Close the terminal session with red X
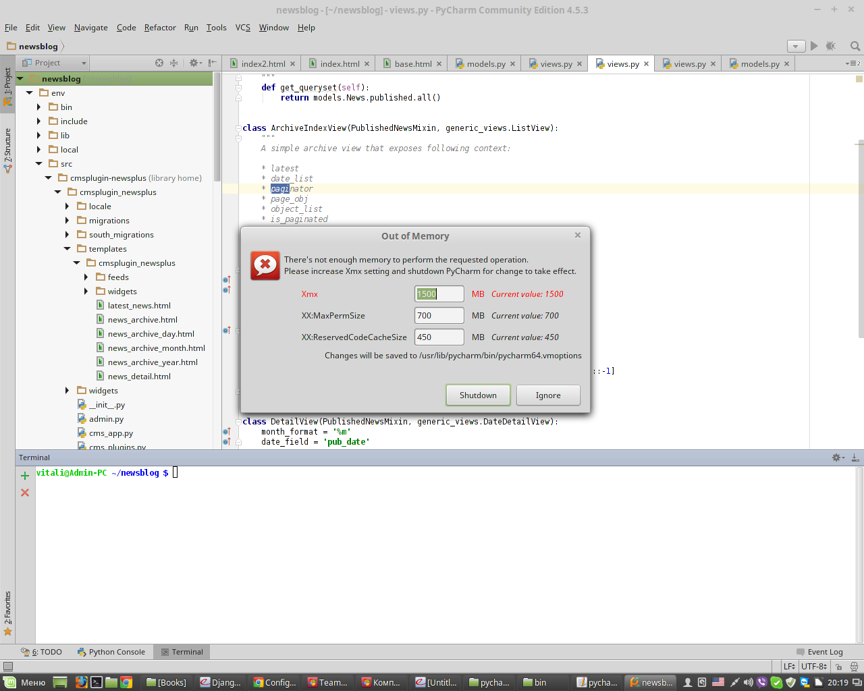864x691 pixels. (25, 493)
